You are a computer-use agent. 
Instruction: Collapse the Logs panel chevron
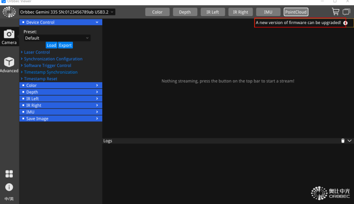click(350, 141)
